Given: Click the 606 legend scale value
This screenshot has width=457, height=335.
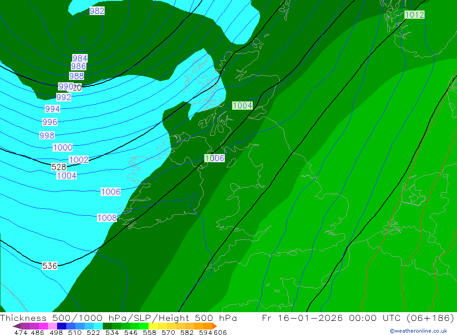Looking at the screenshot, I should coord(220,332).
